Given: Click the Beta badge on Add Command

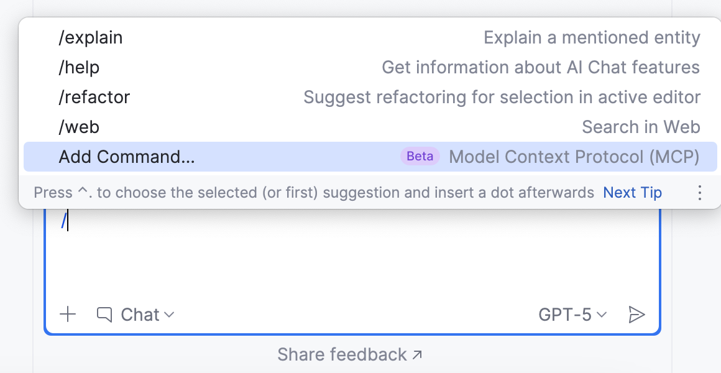Looking at the screenshot, I should point(420,157).
